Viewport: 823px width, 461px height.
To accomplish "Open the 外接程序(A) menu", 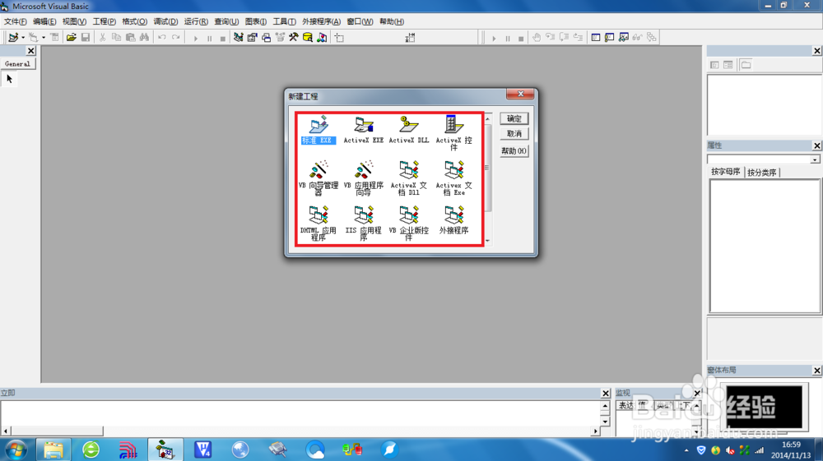I will (321, 21).
